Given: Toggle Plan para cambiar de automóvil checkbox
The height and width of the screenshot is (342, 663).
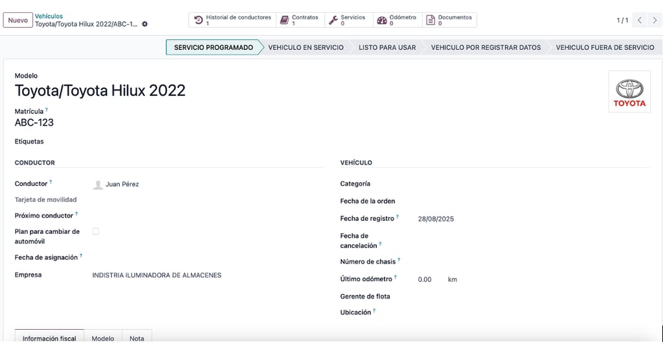Looking at the screenshot, I should coord(96,231).
